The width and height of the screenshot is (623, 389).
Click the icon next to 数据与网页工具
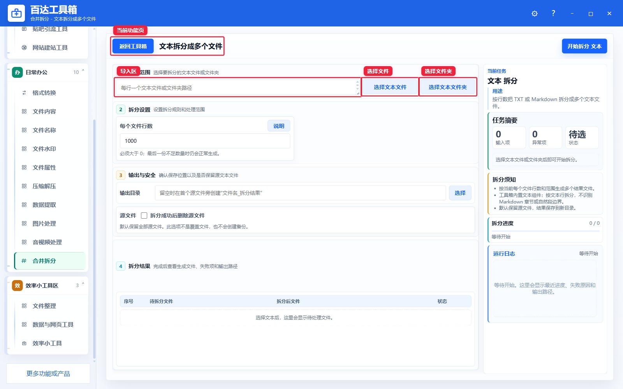(24, 324)
